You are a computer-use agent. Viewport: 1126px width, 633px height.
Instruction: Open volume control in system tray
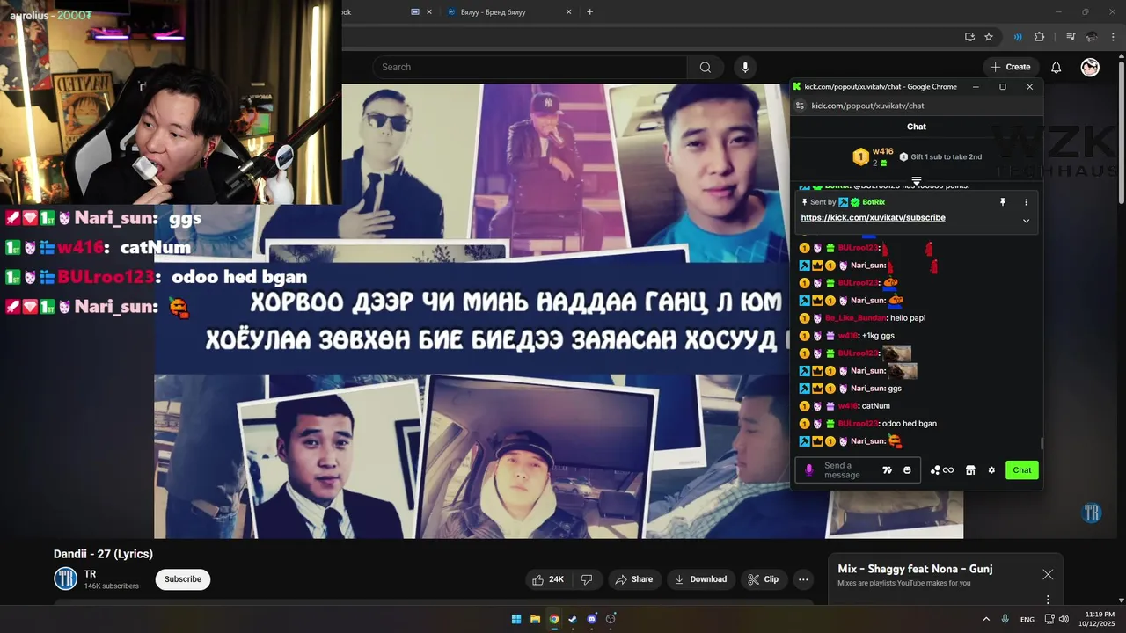click(1064, 619)
